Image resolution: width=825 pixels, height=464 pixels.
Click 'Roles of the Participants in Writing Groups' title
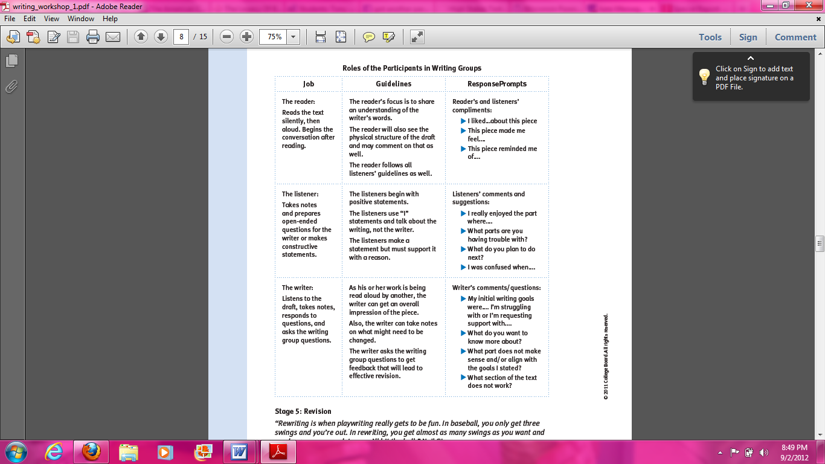pos(412,68)
